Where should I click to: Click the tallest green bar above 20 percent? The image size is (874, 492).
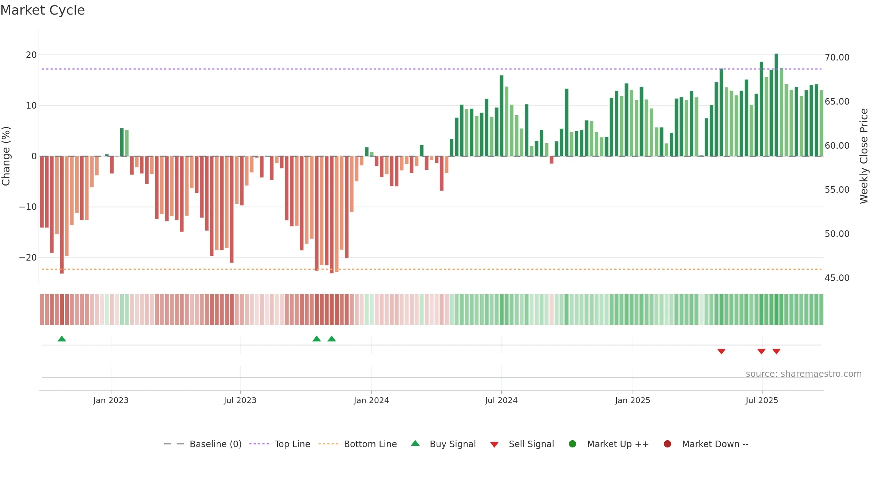[776, 105]
